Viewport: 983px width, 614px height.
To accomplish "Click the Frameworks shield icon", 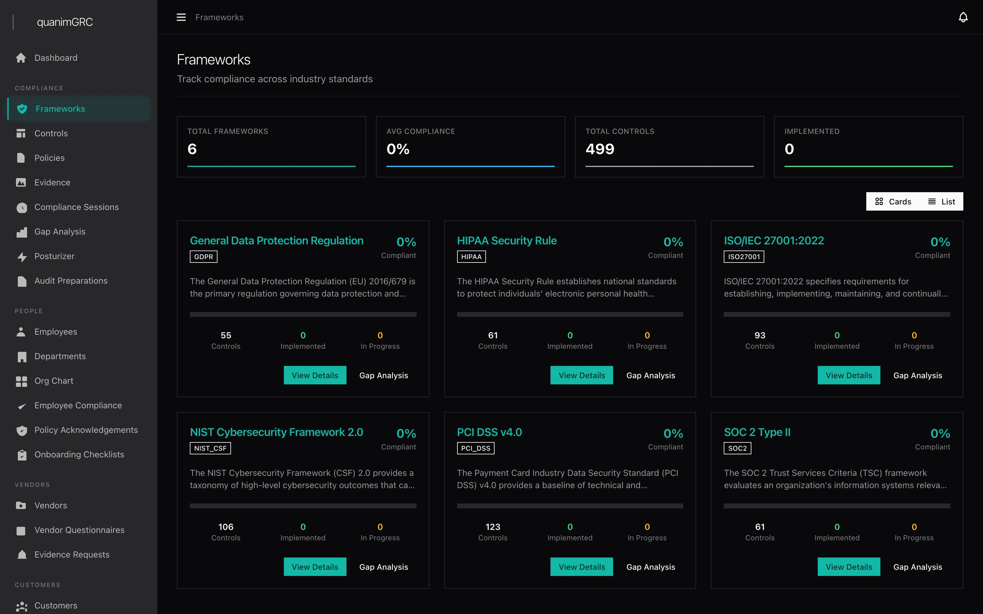I will click(x=22, y=109).
